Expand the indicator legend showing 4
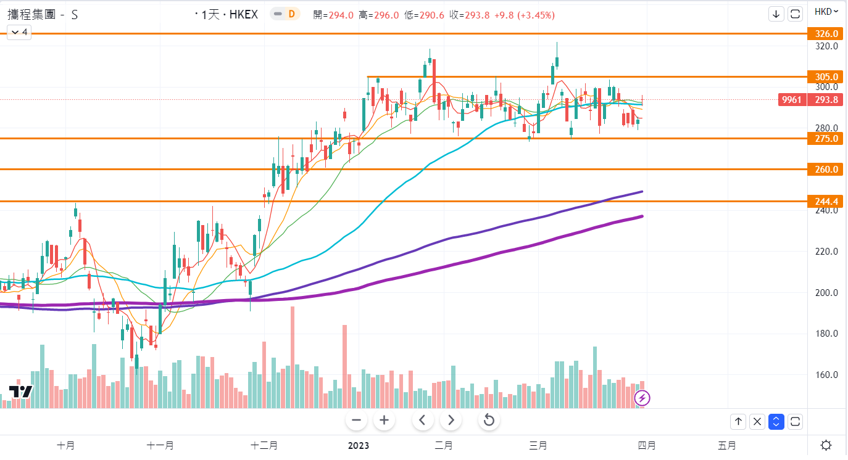The height and width of the screenshot is (460, 848). click(19, 32)
